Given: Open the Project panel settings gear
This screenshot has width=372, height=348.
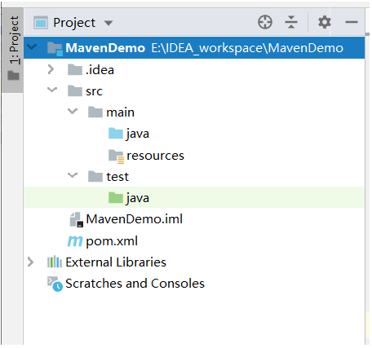Looking at the screenshot, I should (325, 22).
